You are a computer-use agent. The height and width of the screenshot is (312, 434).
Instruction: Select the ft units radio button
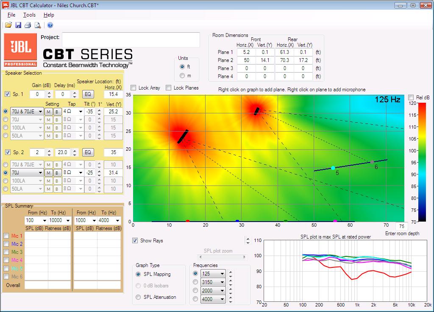pos(182,67)
